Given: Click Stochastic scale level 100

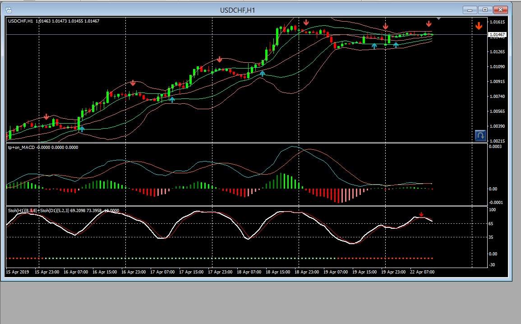Looking at the screenshot, I should (x=493, y=210).
